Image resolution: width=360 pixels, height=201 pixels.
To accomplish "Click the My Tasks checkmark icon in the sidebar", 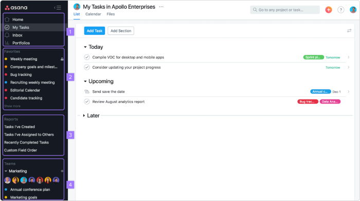I will (x=7, y=27).
